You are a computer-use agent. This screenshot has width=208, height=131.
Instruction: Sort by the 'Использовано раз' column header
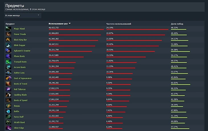pos(58,24)
